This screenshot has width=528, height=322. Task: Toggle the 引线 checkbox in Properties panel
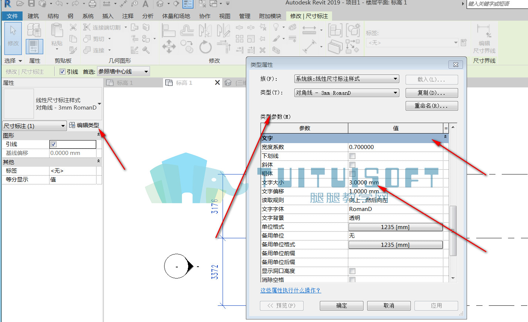pyautogui.click(x=54, y=144)
